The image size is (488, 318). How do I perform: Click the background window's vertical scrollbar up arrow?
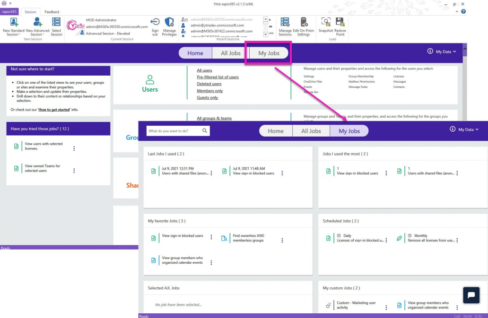click(465, 49)
